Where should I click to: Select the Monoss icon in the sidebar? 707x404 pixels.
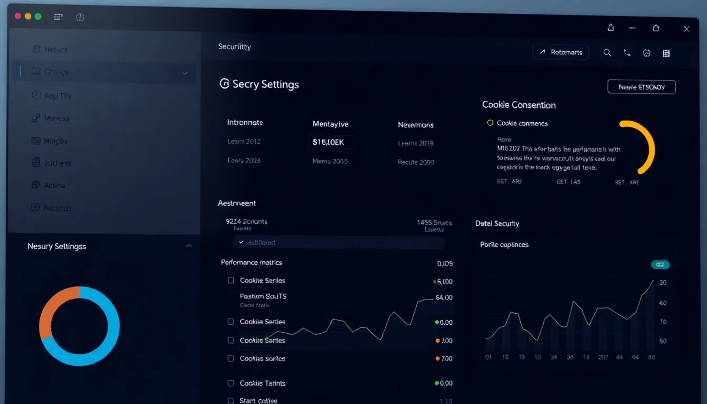[36, 118]
